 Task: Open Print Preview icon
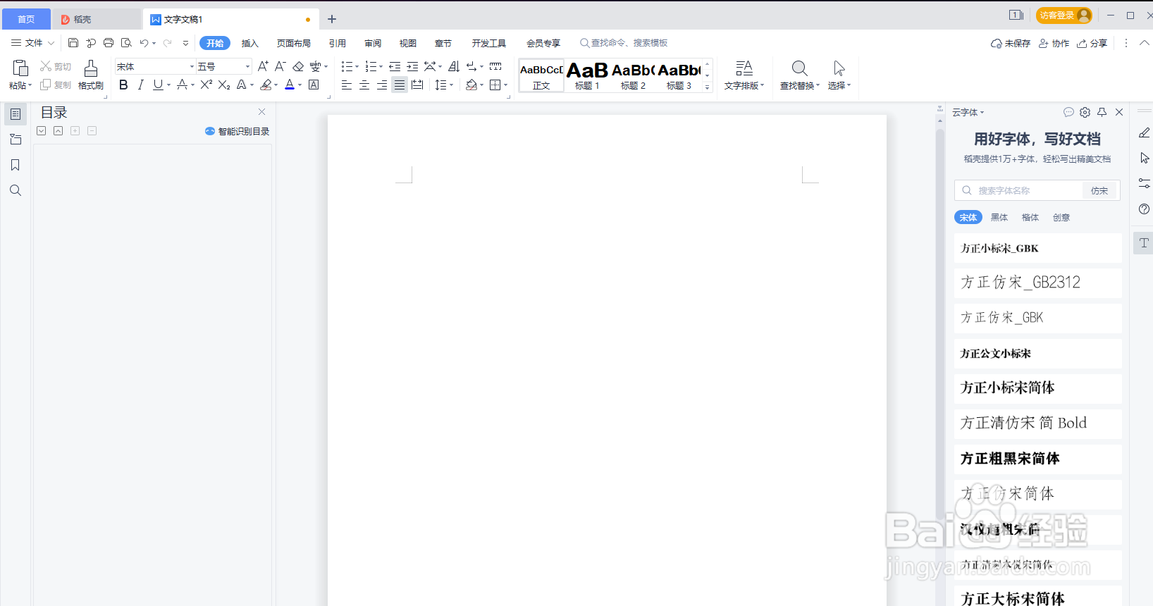(x=126, y=43)
